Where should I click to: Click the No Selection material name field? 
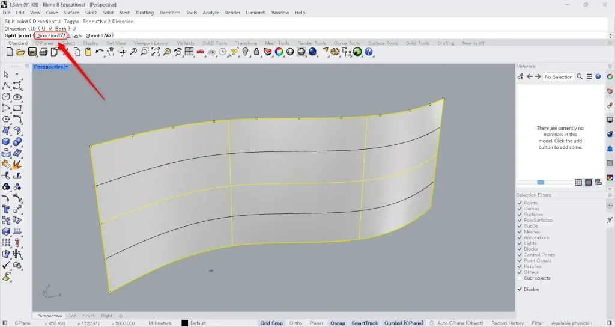click(559, 76)
